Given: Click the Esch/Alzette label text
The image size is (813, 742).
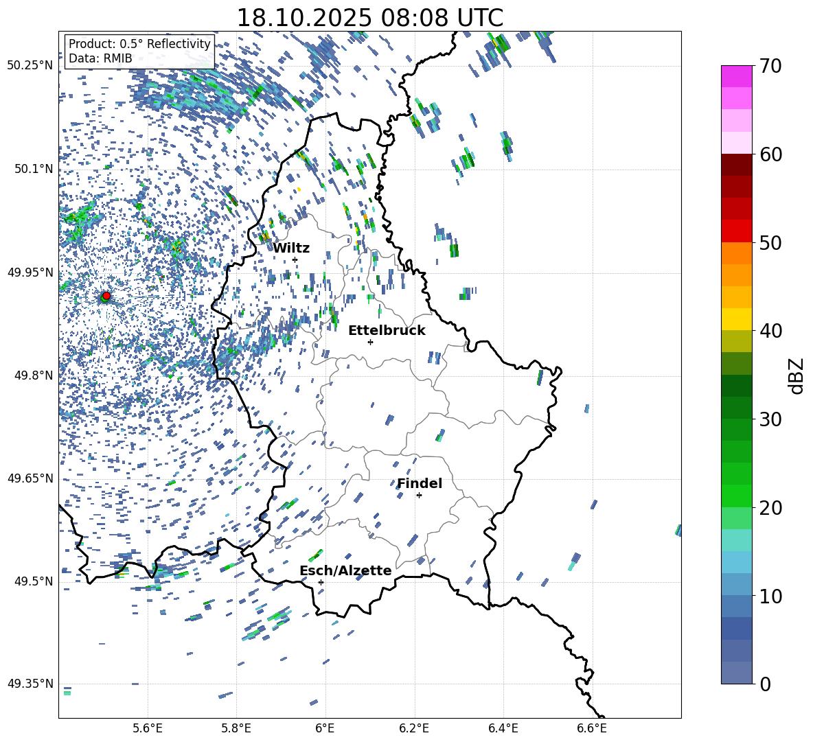Looking at the screenshot, I should 345,570.
